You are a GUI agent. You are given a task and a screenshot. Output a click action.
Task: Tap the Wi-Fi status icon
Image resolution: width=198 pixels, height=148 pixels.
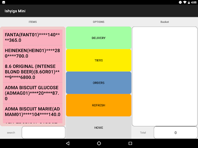[185, 2]
